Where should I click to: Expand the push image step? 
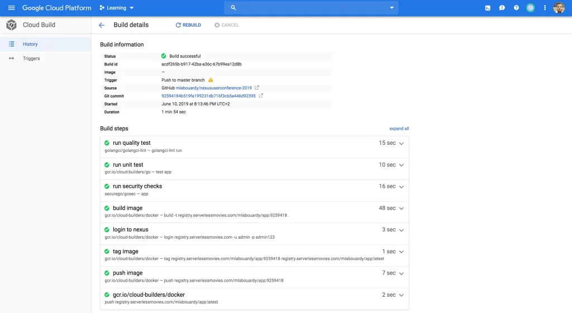[x=401, y=274]
